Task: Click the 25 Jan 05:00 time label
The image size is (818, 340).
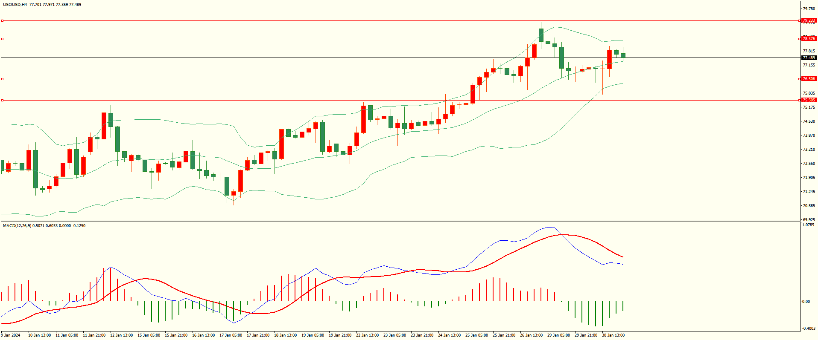Action: click(x=476, y=335)
